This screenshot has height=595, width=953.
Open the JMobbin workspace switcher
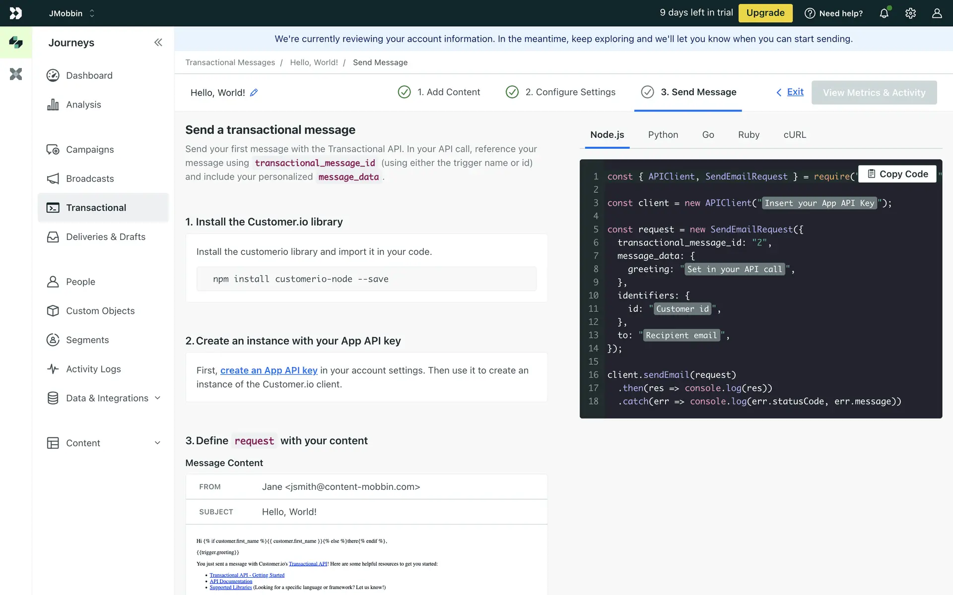[x=71, y=13]
